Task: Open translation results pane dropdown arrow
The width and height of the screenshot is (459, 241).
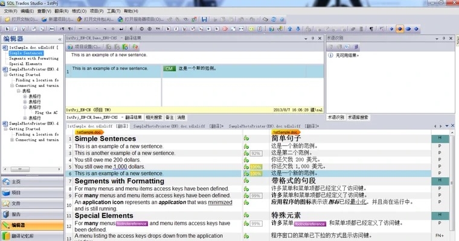Action: click(306, 39)
